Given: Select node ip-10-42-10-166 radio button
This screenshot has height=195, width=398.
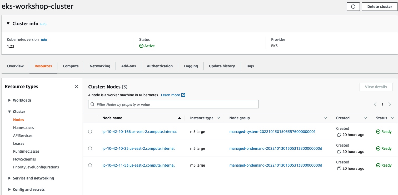Looking at the screenshot, I should click(x=90, y=132).
